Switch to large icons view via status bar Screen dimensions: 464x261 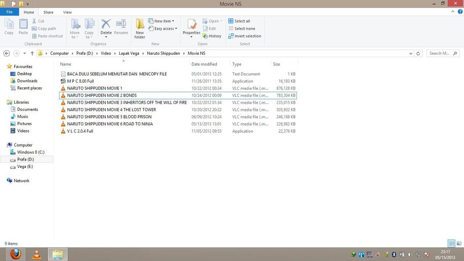(x=459, y=244)
